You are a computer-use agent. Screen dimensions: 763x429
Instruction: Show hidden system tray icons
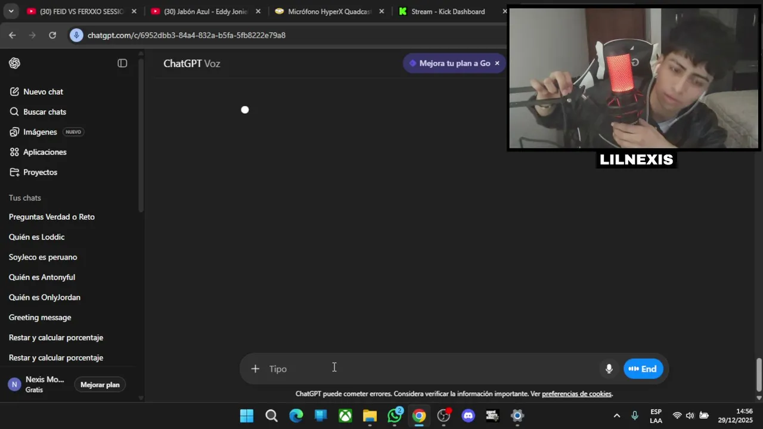click(x=616, y=416)
